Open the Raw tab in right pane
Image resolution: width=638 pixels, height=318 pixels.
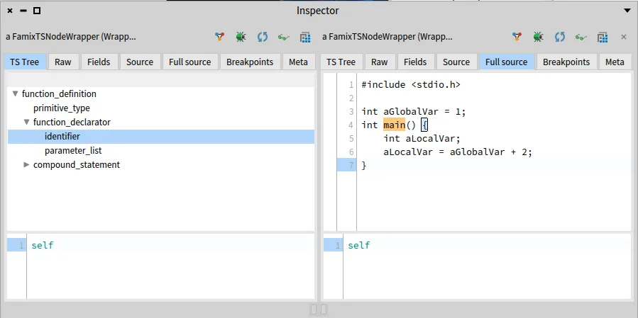[379, 62]
